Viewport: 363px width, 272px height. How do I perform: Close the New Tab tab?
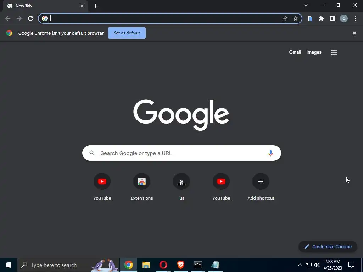tap(82, 6)
